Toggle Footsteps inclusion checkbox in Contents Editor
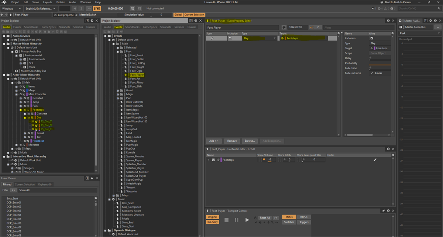The width and height of the screenshot is (443, 237). [x=213, y=160]
